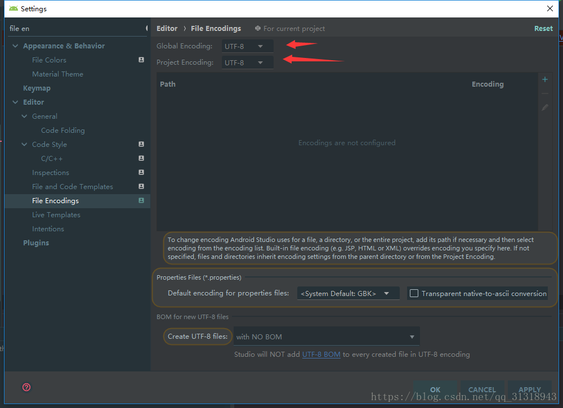
Task: Open default properties files encoding dropdown
Action: [x=348, y=293]
